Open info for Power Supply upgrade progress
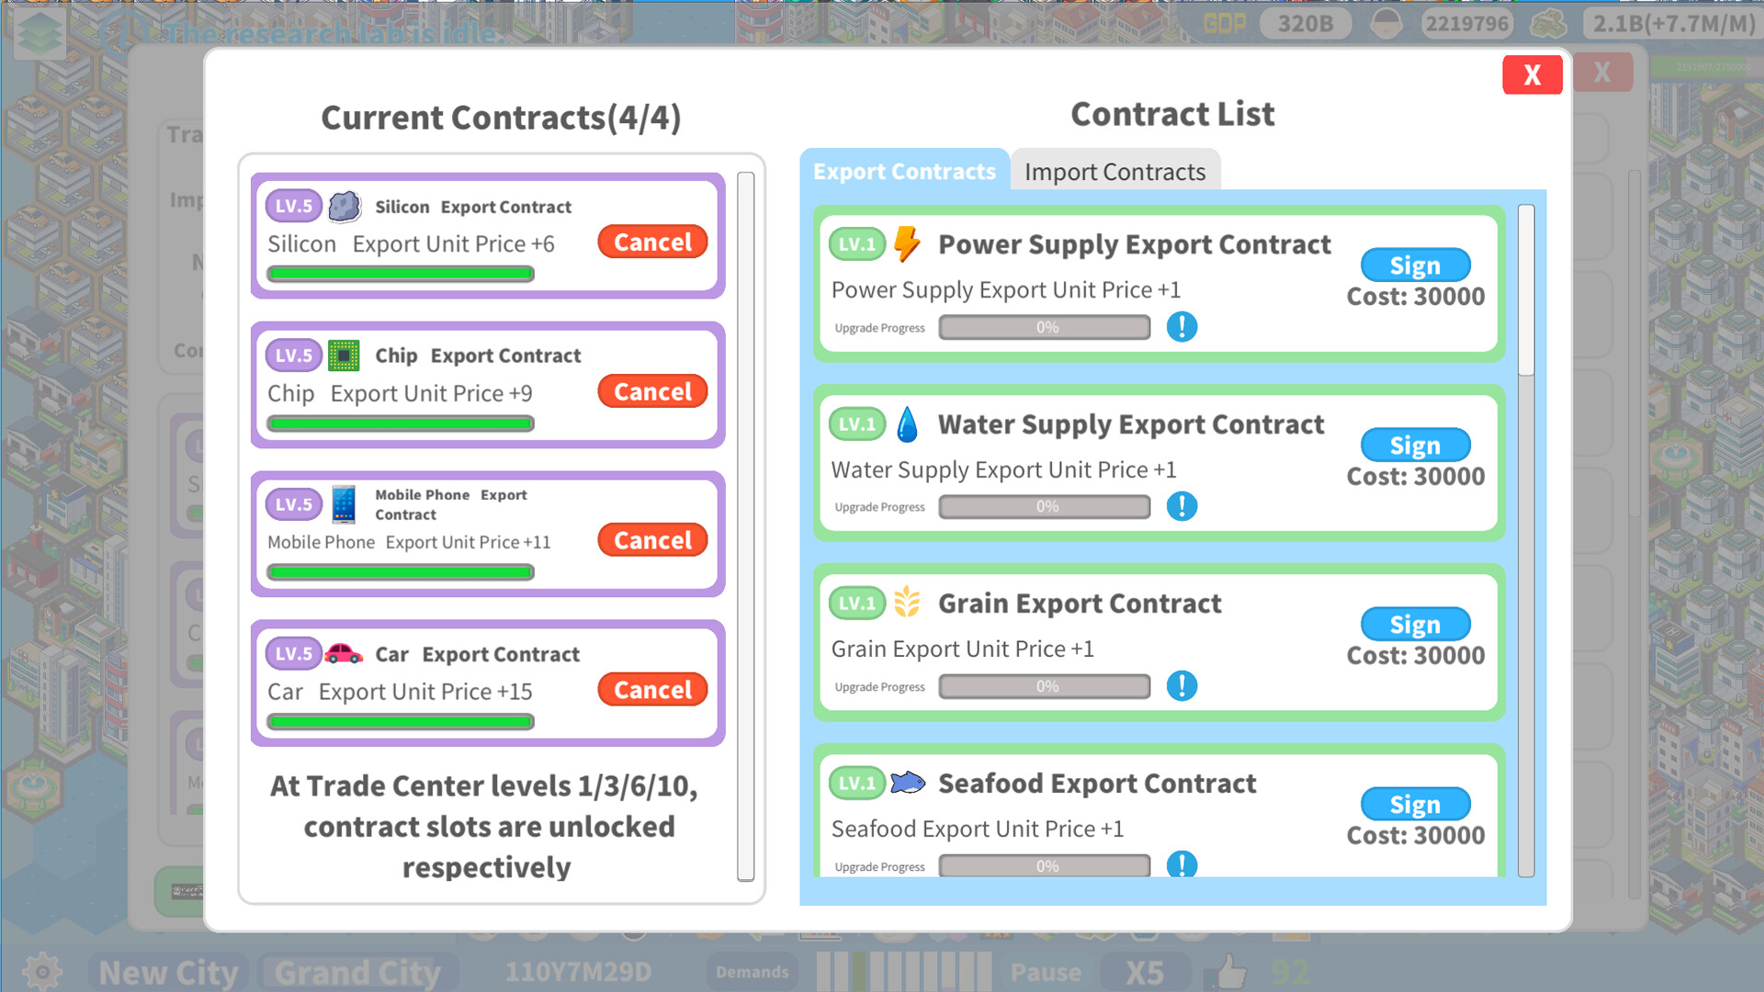This screenshot has height=992, width=1764. point(1182,327)
